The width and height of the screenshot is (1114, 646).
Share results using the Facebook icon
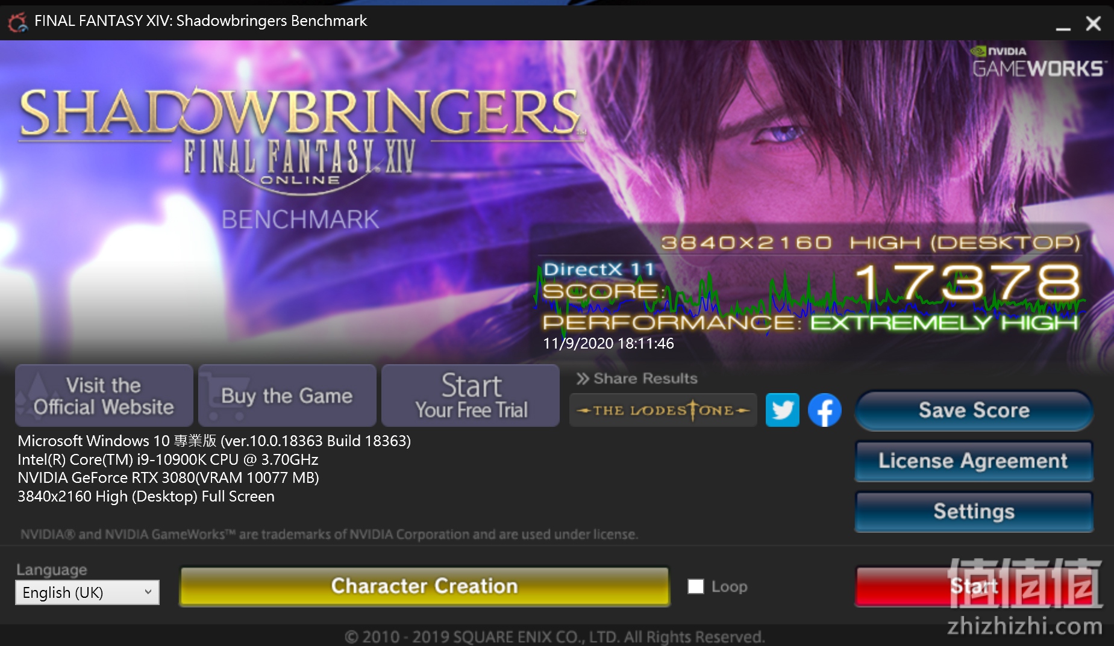pyautogui.click(x=824, y=410)
